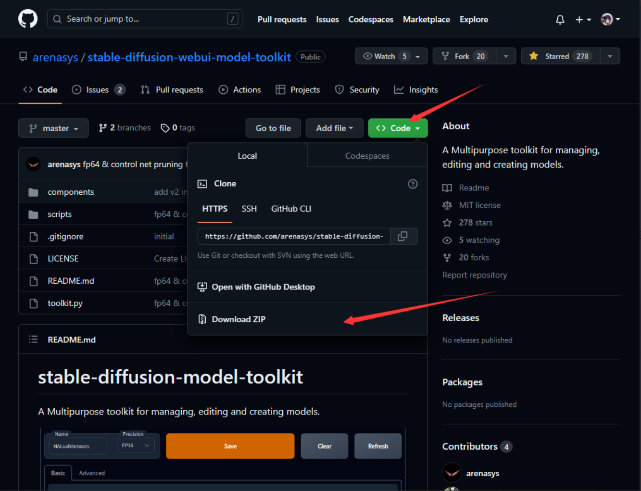The image size is (641, 491).
Task: Open the components folder
Action: (71, 192)
